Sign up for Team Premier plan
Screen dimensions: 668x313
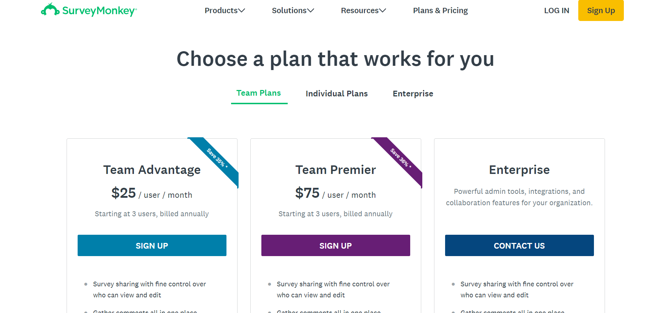coord(335,245)
